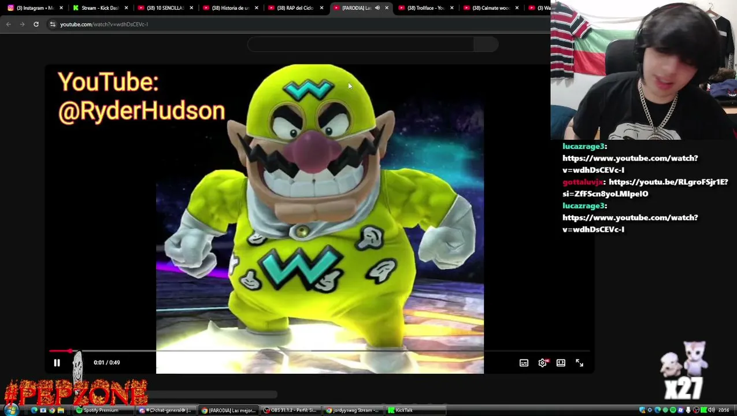The height and width of the screenshot is (416, 737).
Task: Click the YouTube search button
Action: pos(486,44)
